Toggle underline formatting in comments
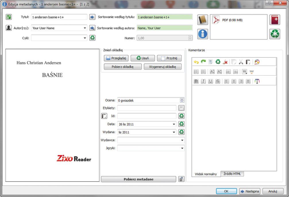The image size is (289, 197). [x=211, y=81]
